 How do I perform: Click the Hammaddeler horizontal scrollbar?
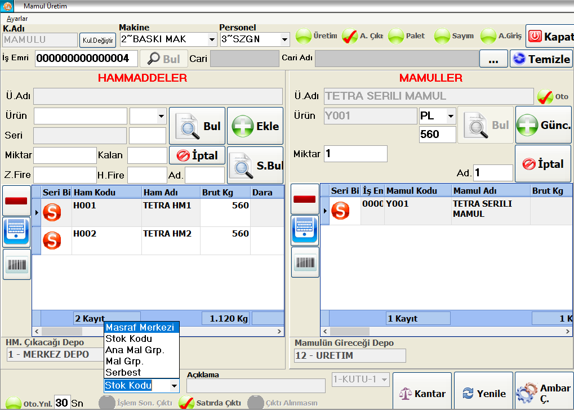[x=158, y=331]
